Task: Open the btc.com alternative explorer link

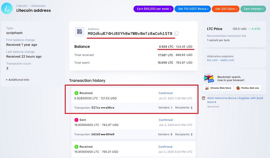Action: point(212,60)
